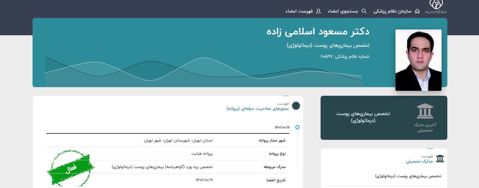
Task: Click the license date ۱۴۰۱/۱۰/۱۷
Action: (x=282, y=127)
